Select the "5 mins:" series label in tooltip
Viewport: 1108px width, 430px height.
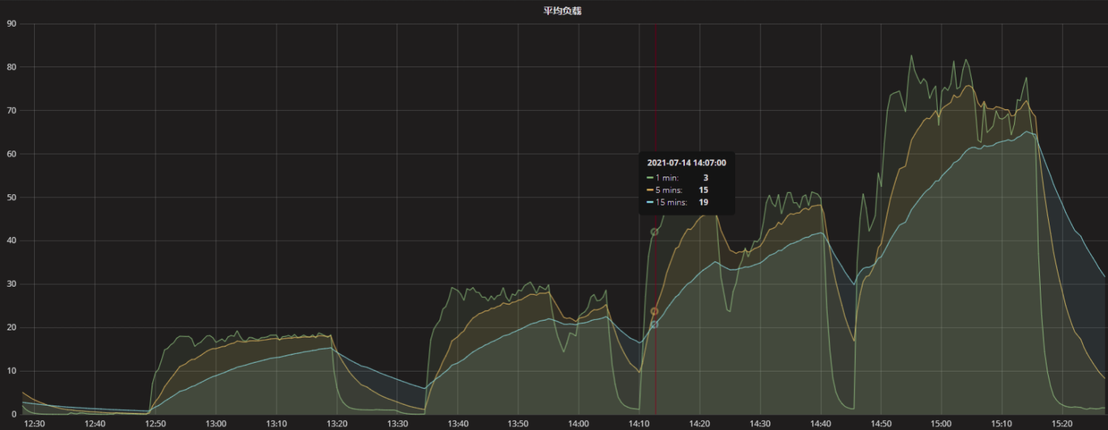[669, 190]
